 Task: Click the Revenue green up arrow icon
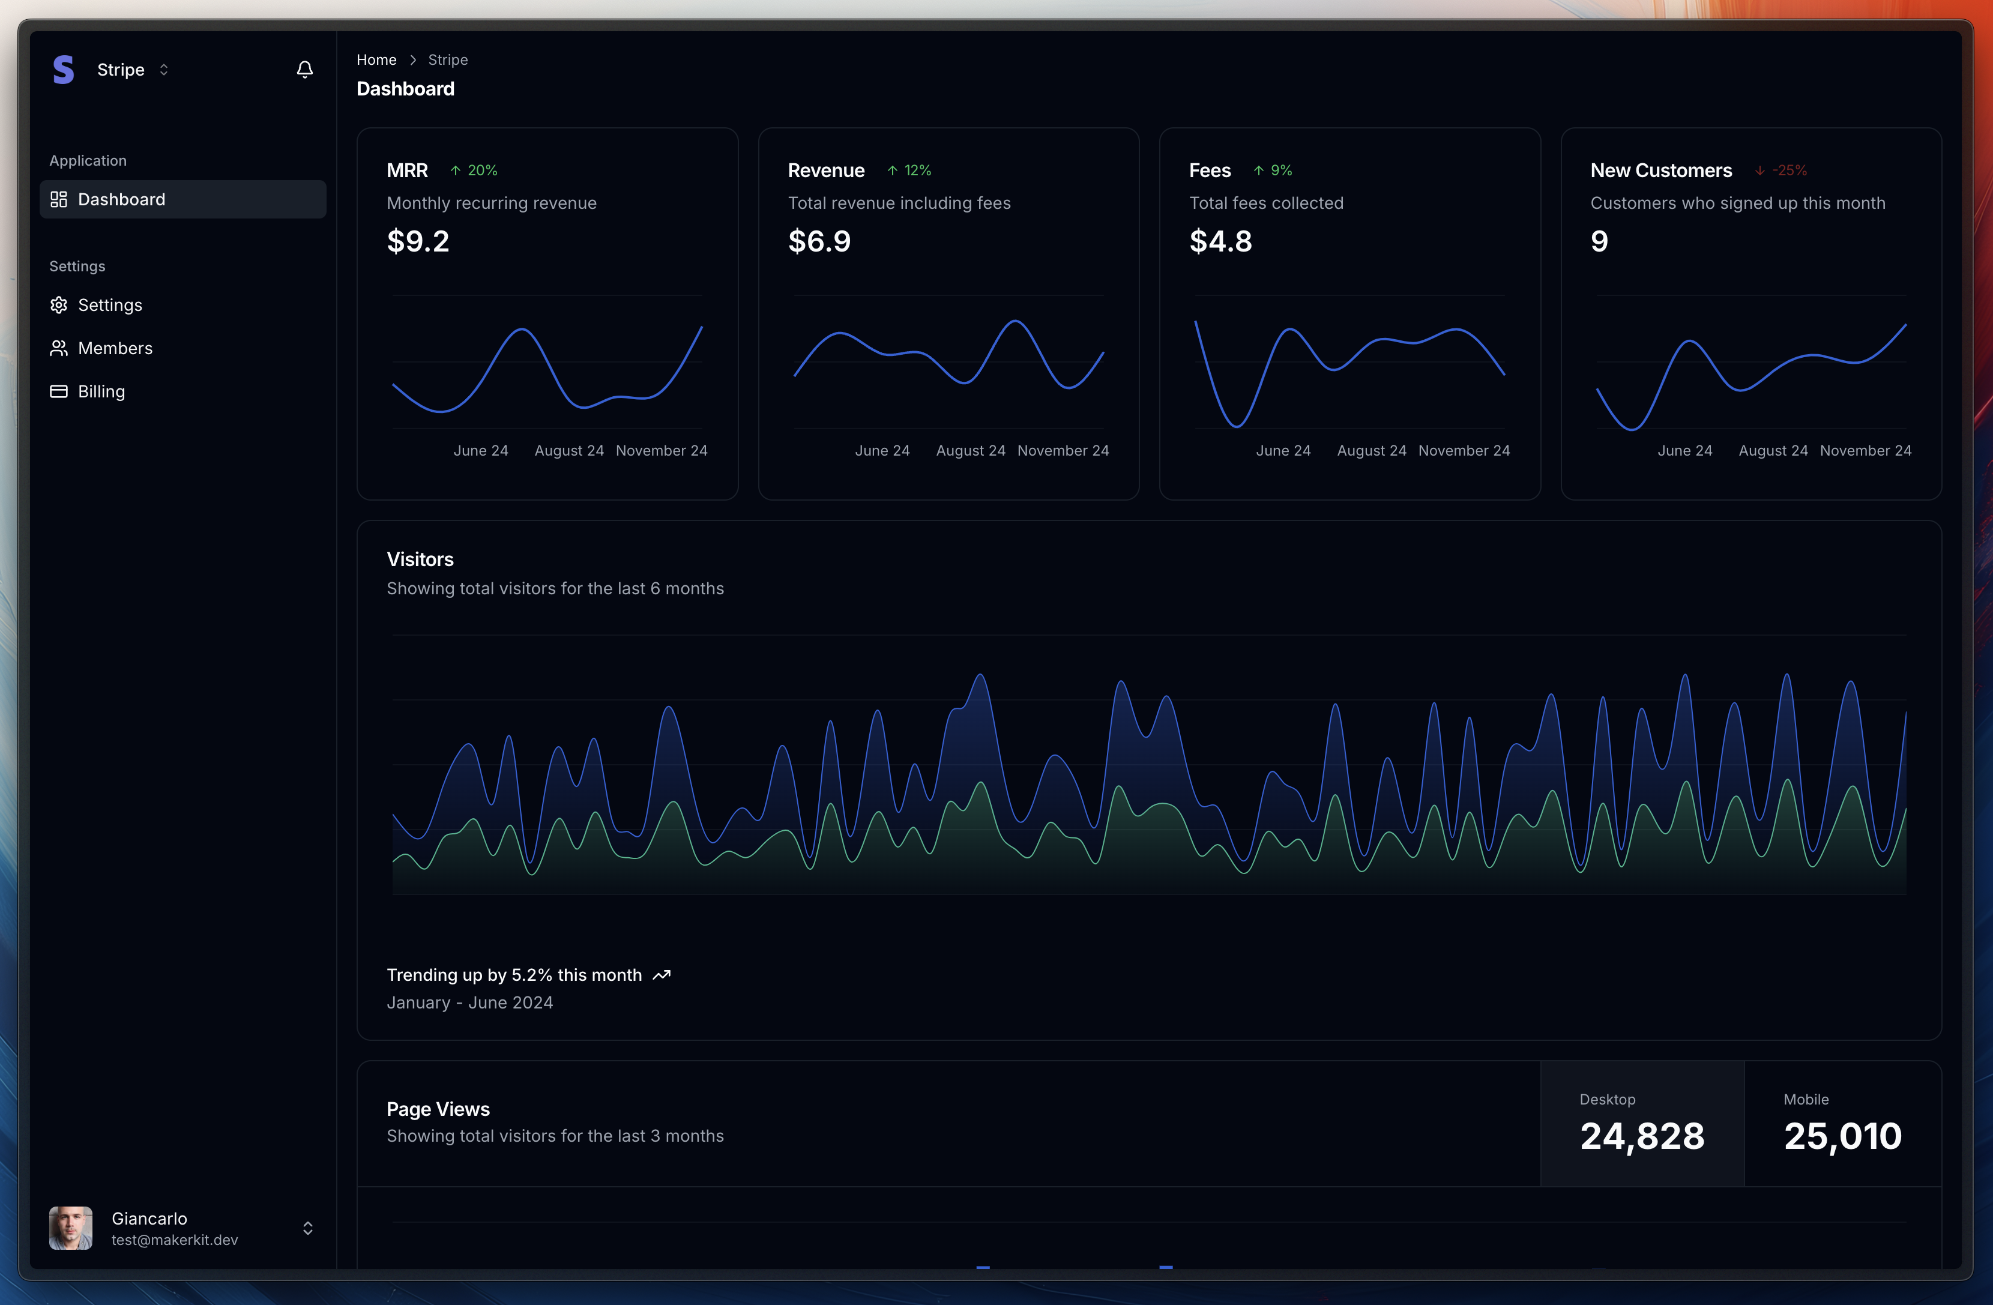(893, 170)
